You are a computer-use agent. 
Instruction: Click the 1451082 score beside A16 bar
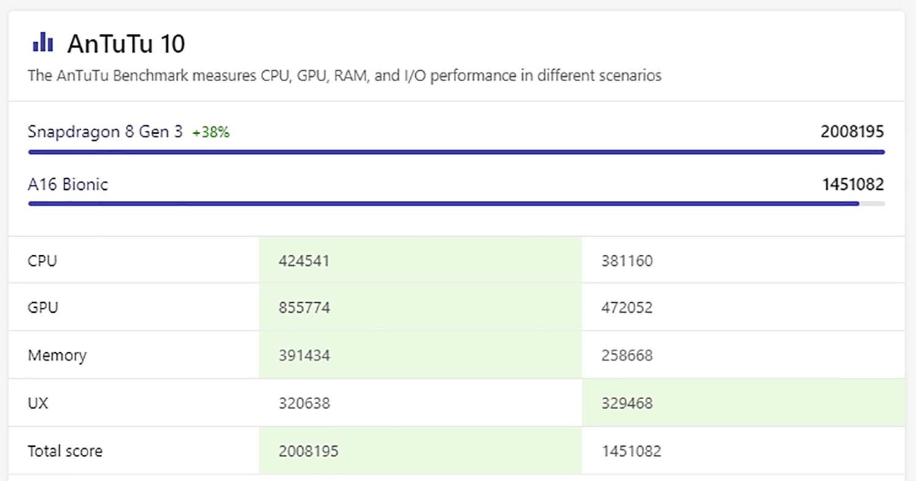[853, 185]
